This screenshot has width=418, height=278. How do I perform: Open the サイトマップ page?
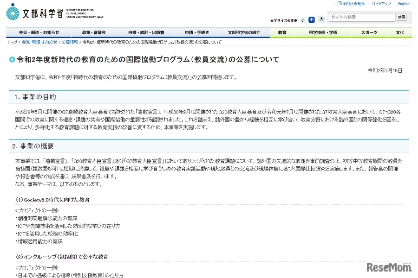[x=380, y=3]
